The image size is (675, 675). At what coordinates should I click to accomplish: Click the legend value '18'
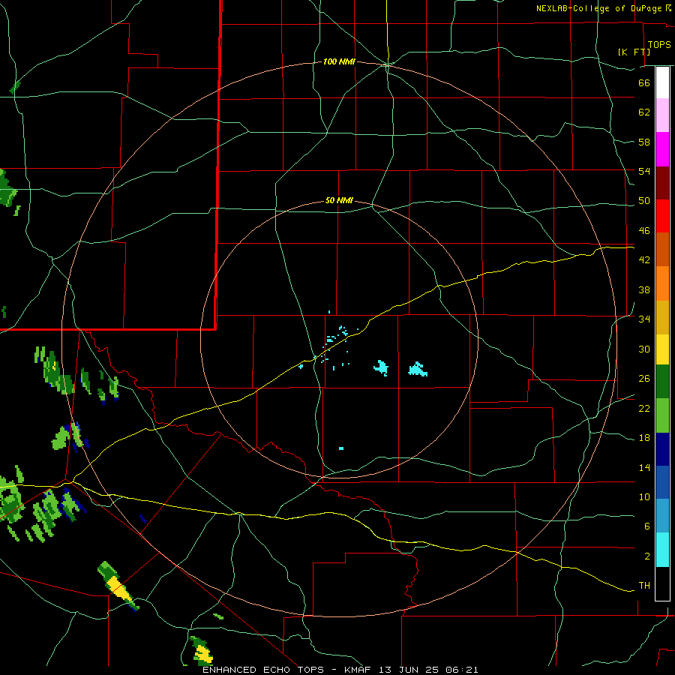644,438
